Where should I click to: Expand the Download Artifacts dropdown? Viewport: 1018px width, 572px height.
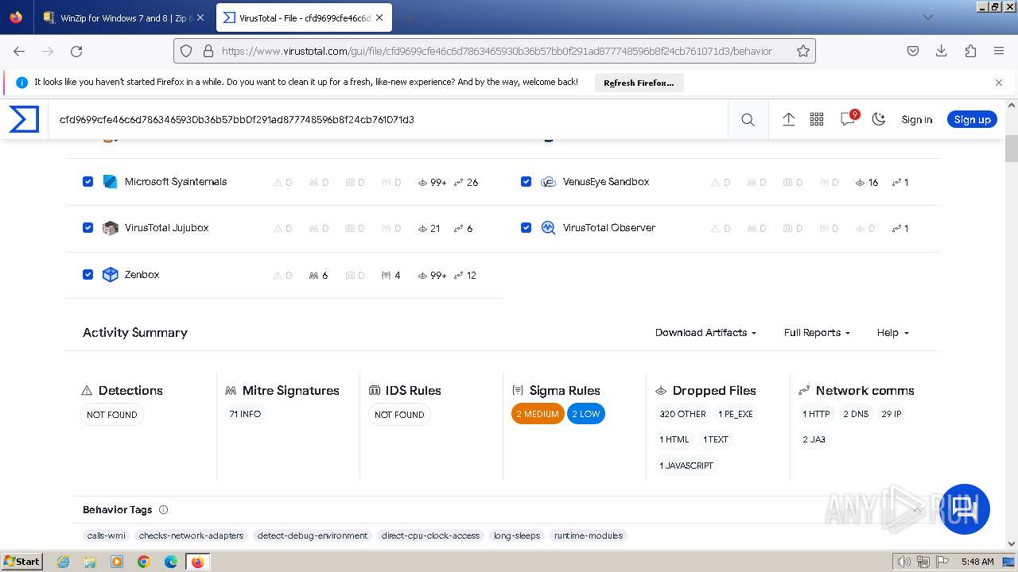coord(705,333)
